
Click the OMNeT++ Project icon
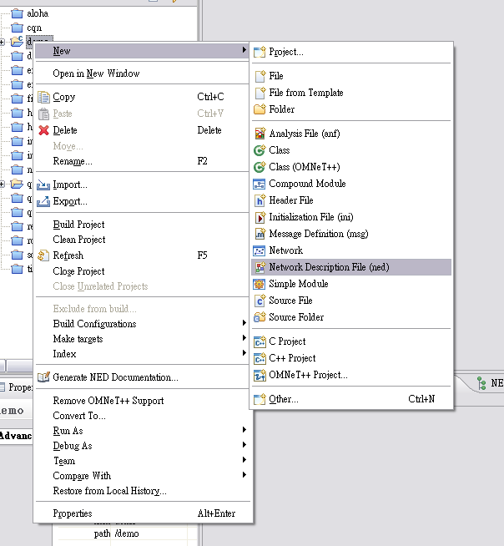point(260,375)
